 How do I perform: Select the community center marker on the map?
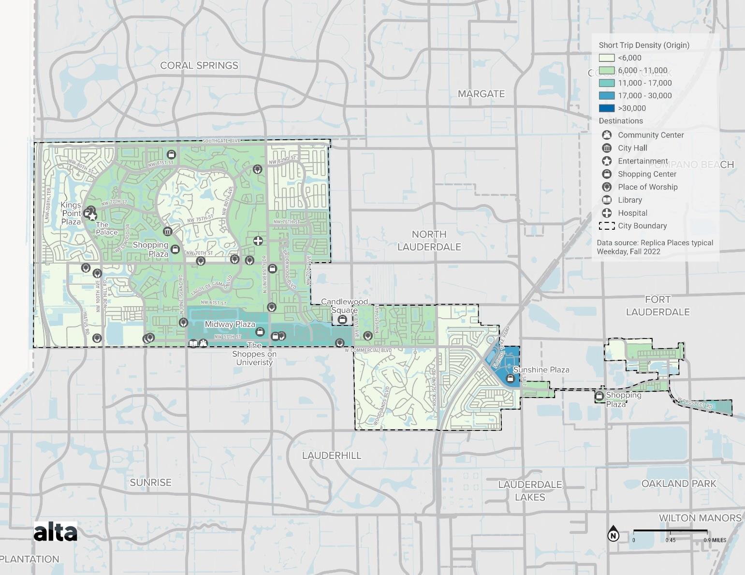click(x=203, y=343)
